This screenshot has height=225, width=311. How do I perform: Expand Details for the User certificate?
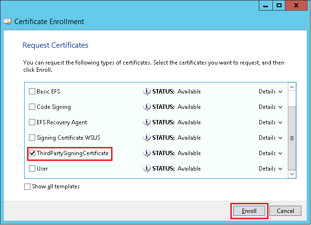pos(270,169)
